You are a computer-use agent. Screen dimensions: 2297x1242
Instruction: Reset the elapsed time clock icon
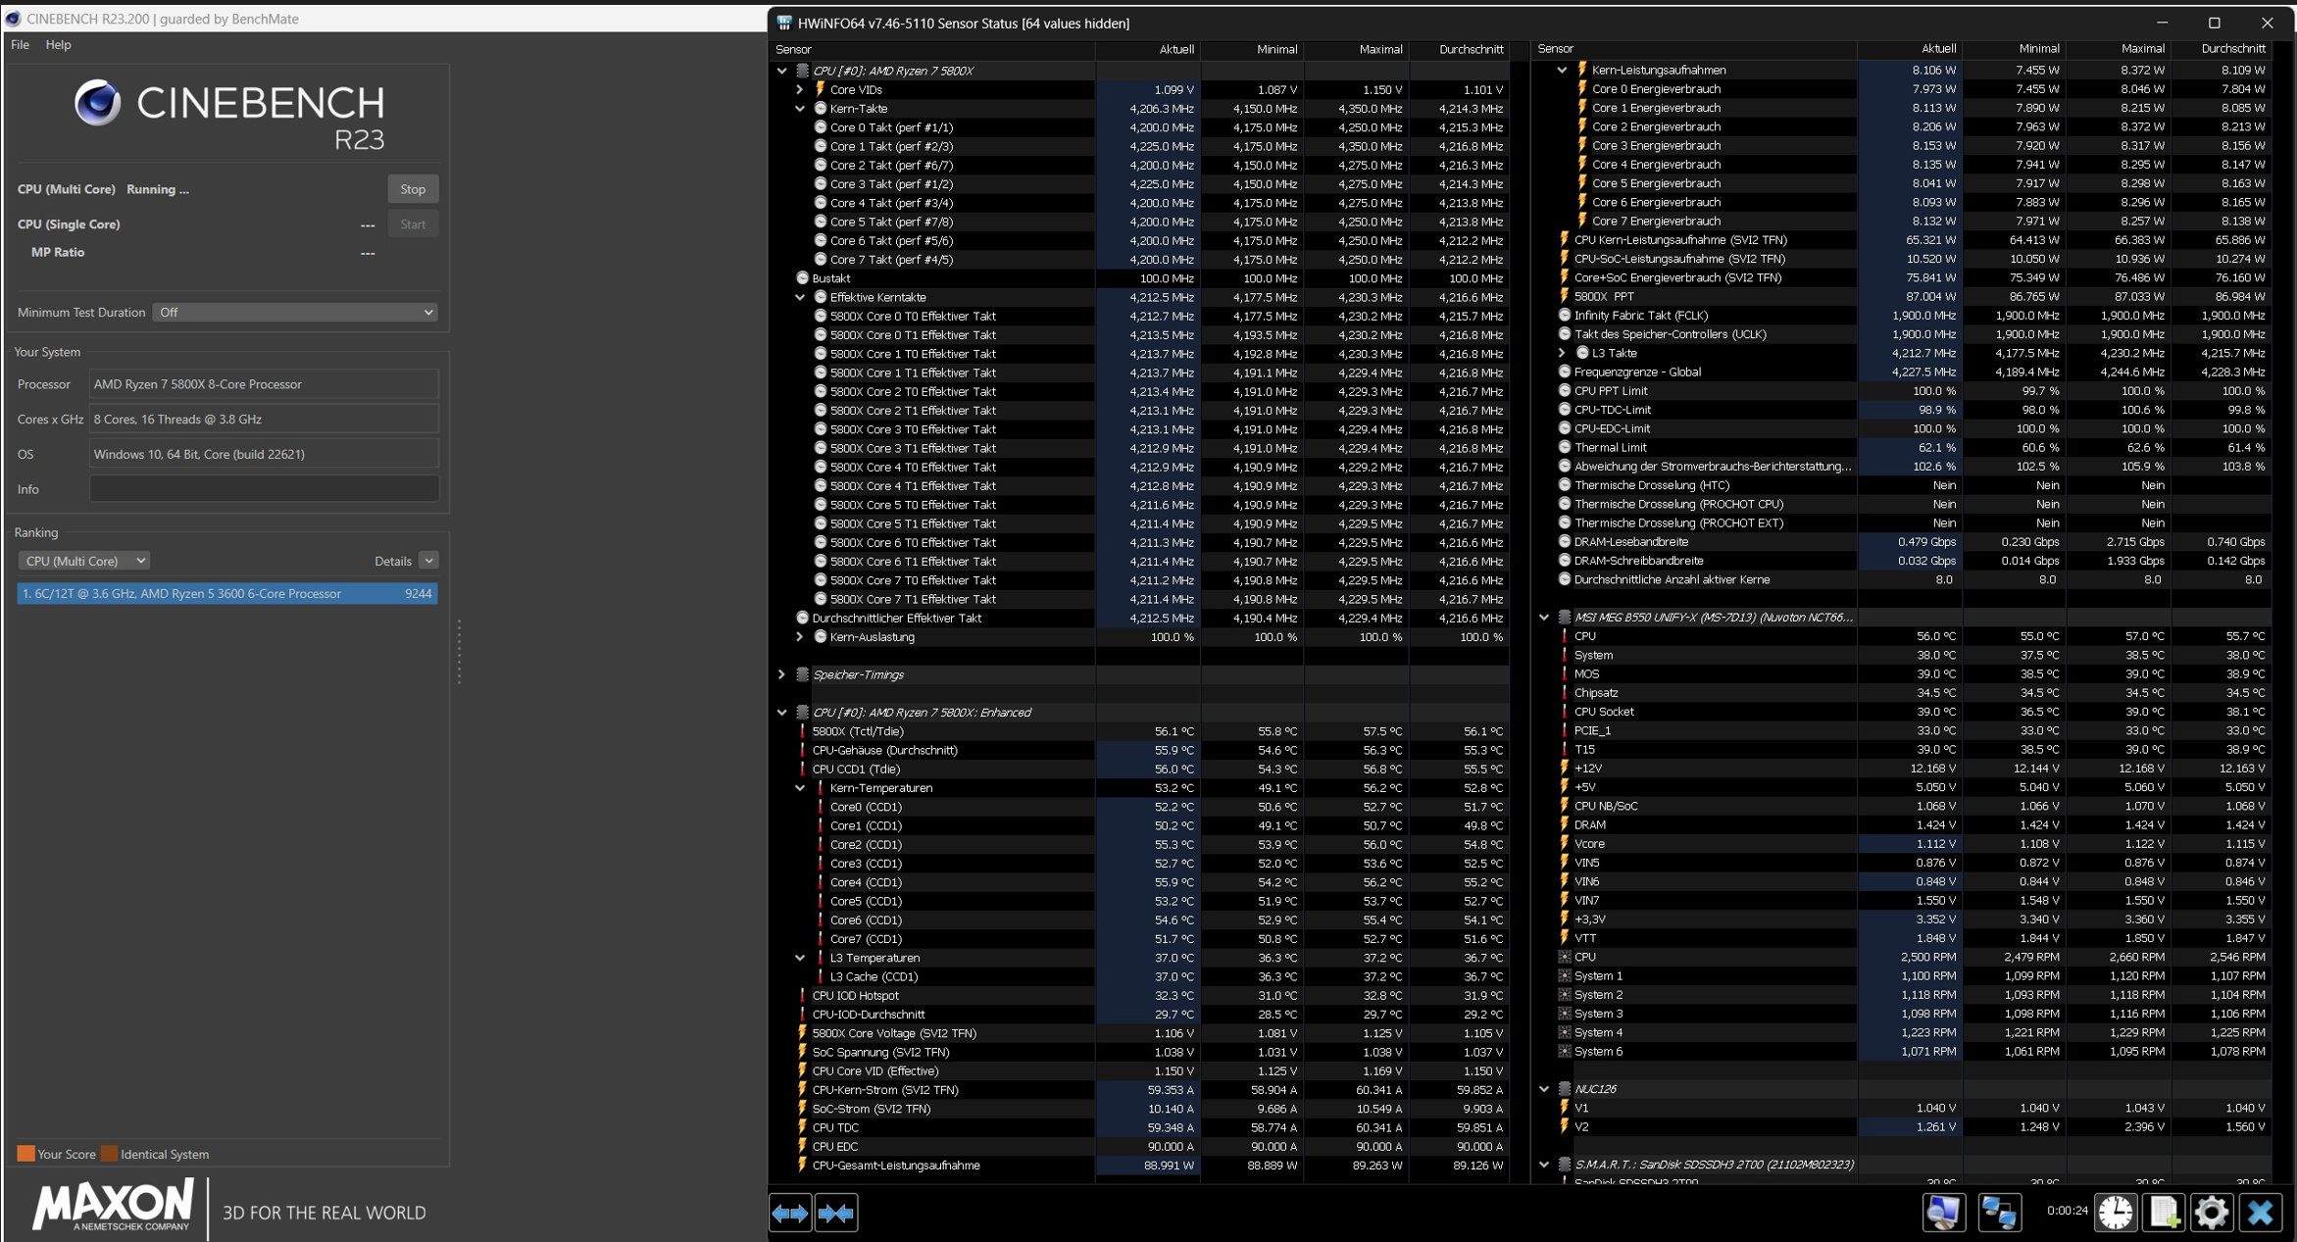pyautogui.click(x=2115, y=1213)
